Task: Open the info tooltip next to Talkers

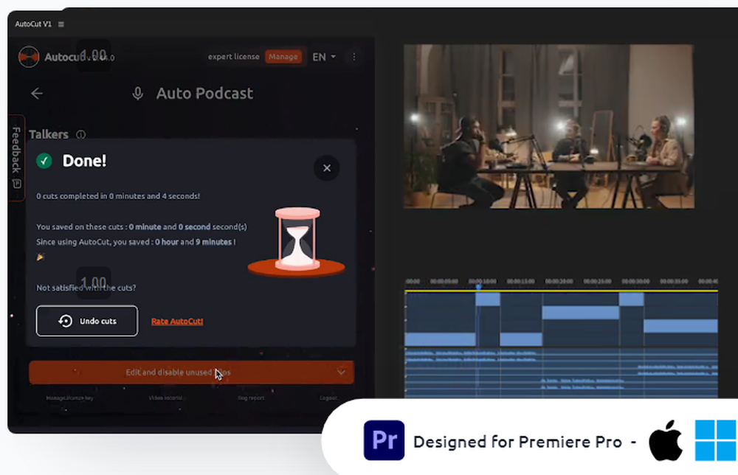Action: [x=80, y=135]
